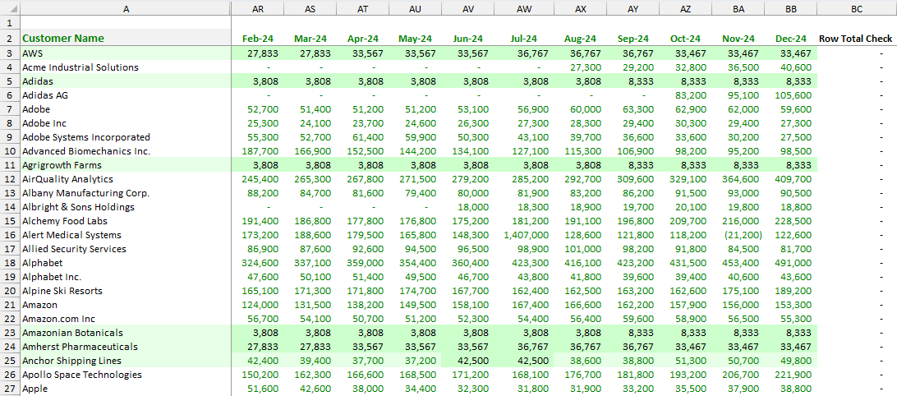Select the AWS customer name cell
The width and height of the screenshot is (897, 396).
tap(126, 53)
